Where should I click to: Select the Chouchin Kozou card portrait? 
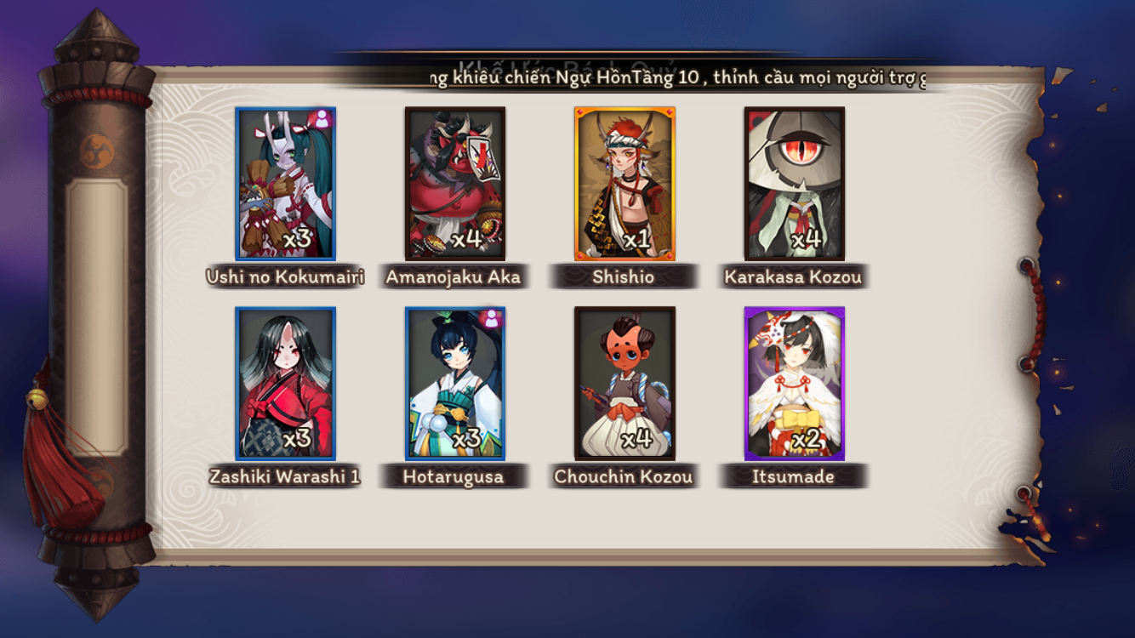(625, 383)
